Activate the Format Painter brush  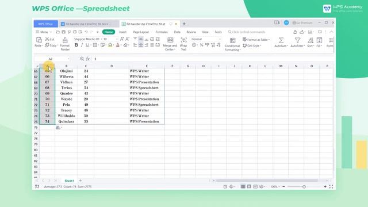tap(65, 44)
